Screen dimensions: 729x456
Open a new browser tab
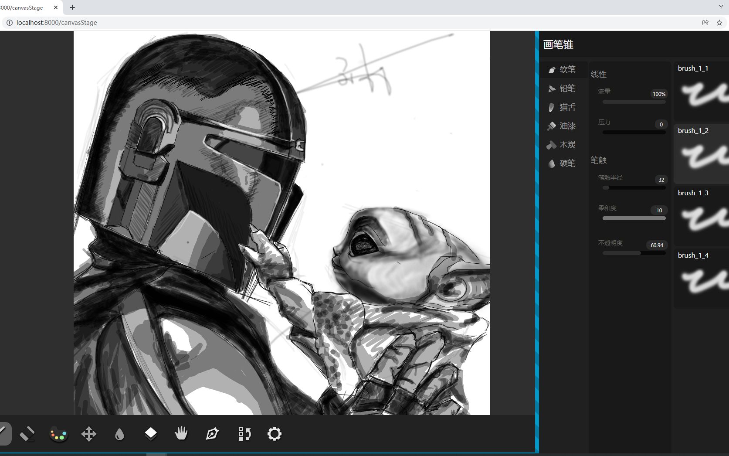(72, 7)
